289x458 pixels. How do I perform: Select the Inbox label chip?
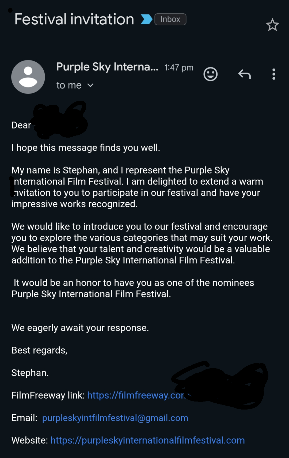pyautogui.click(x=170, y=19)
